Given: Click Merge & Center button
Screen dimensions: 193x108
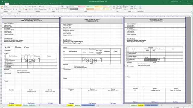Looking at the screenshot, I should [43, 9].
